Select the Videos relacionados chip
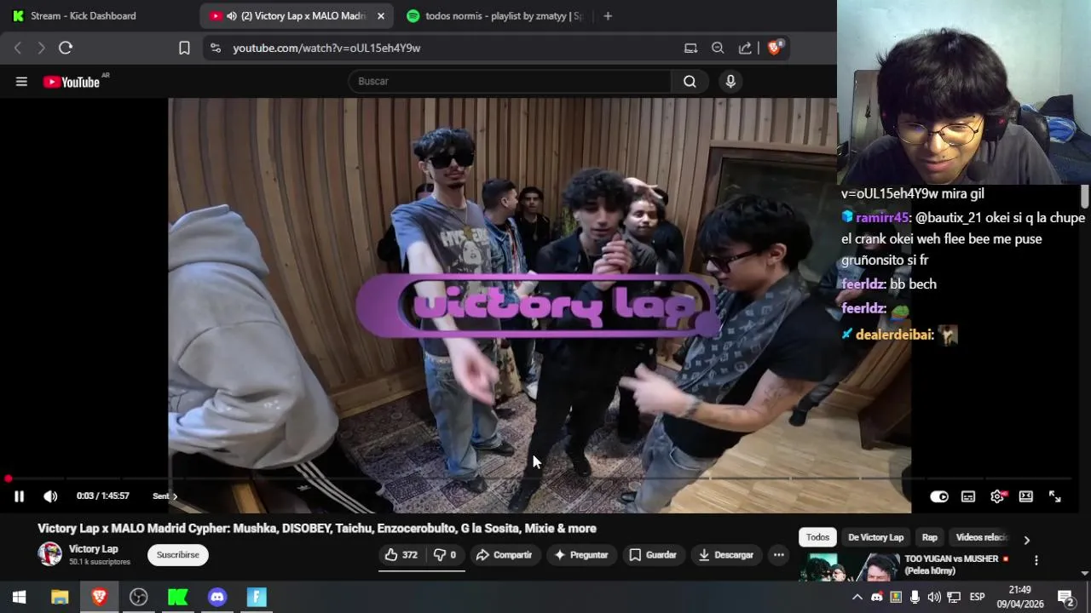This screenshot has height=613, width=1091. tap(982, 537)
